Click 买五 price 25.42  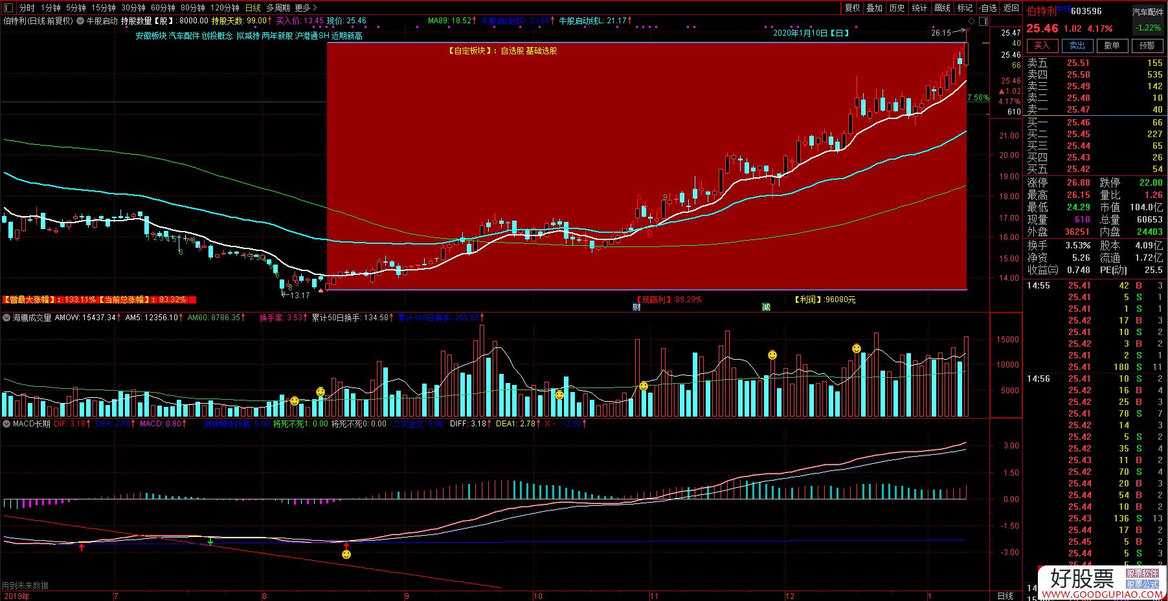1078,169
